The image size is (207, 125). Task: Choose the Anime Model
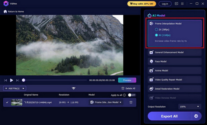[174, 71]
